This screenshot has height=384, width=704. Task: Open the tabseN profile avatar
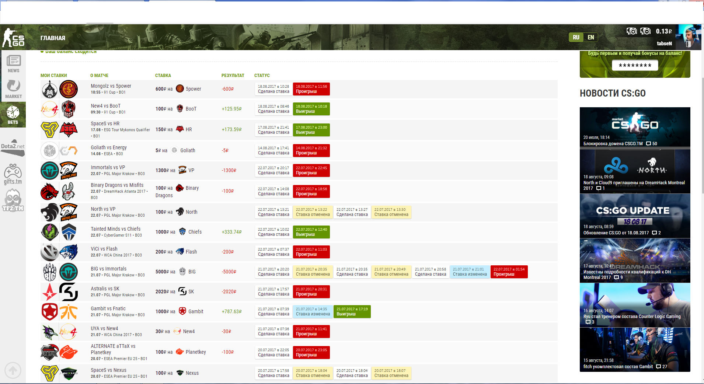688,37
